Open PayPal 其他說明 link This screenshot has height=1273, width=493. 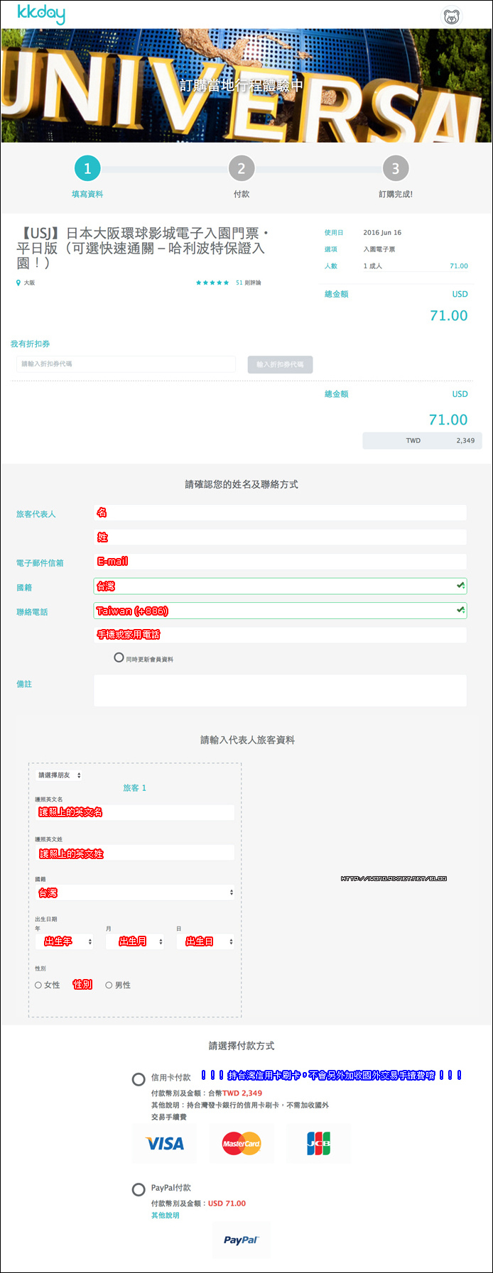tap(165, 1215)
